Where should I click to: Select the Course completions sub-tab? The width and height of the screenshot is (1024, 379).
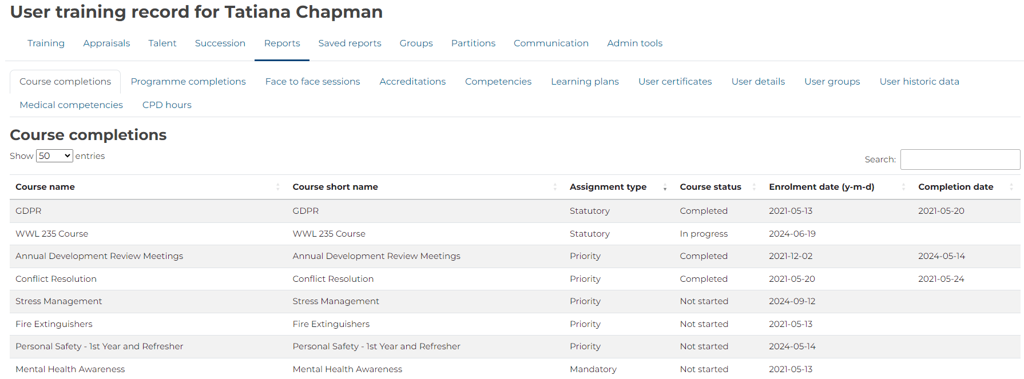click(x=65, y=82)
